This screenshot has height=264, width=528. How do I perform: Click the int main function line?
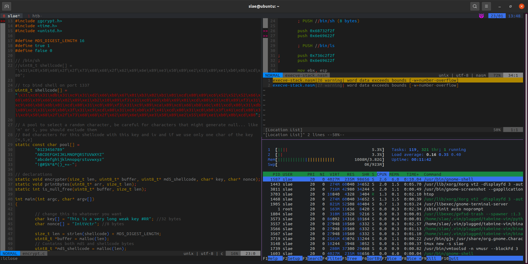(x=55, y=199)
